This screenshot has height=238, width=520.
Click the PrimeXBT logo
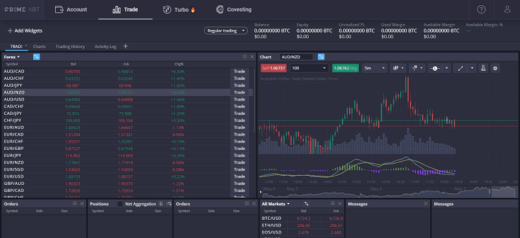coord(21,10)
